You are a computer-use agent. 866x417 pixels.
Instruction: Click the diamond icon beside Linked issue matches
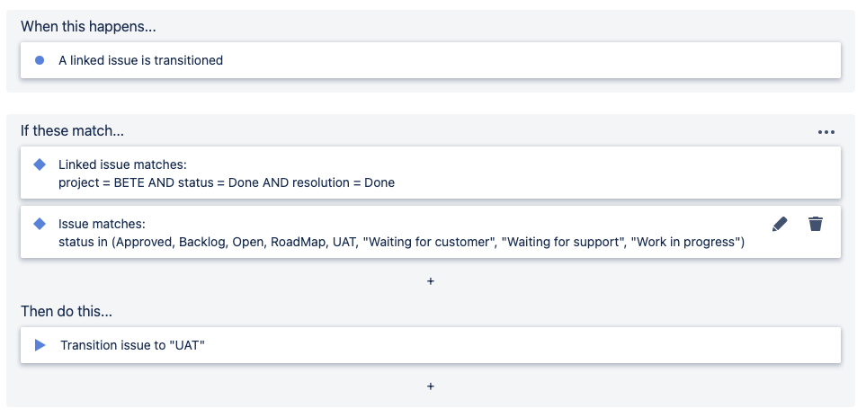[40, 164]
